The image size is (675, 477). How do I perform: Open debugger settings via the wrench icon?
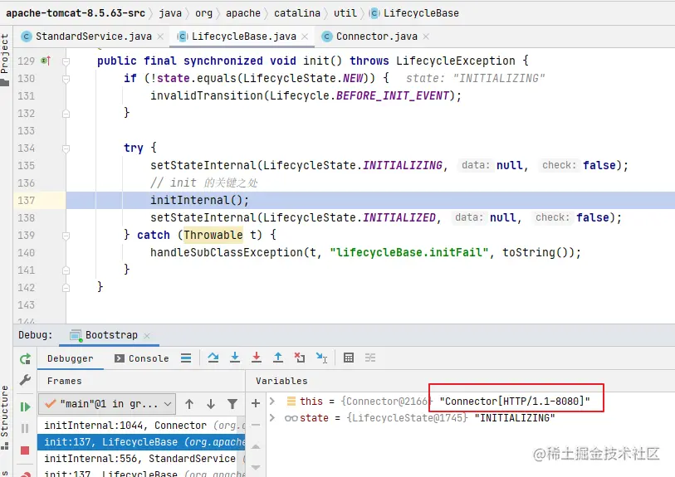25,380
